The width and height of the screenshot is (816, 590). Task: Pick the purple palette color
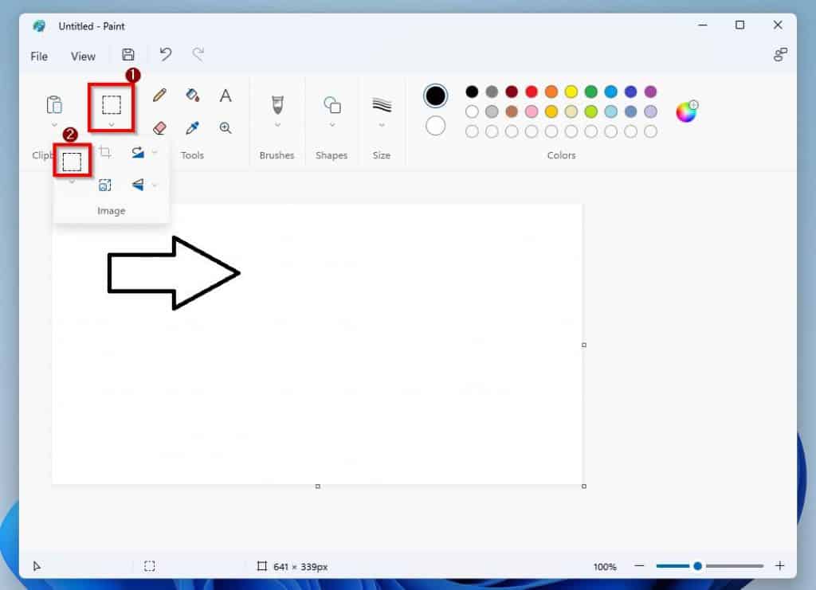click(x=650, y=92)
